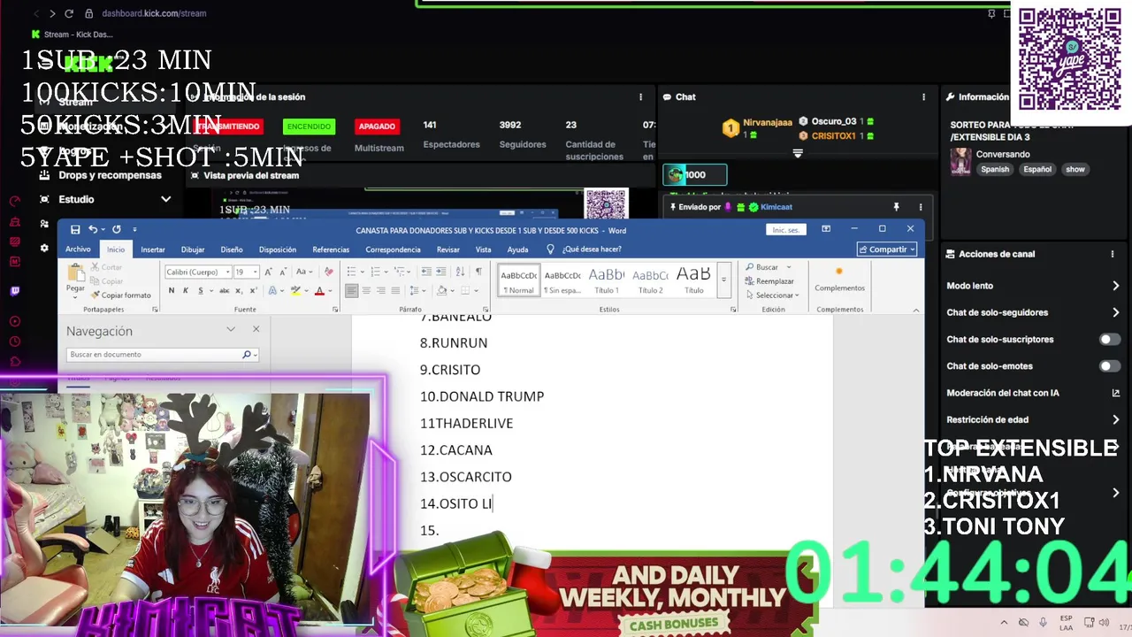Switch to the Revisar ribbon tab
The height and width of the screenshot is (637, 1132).
(448, 249)
